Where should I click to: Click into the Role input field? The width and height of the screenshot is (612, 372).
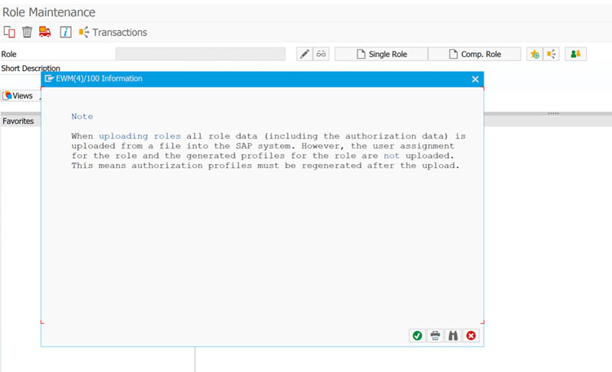[200, 54]
